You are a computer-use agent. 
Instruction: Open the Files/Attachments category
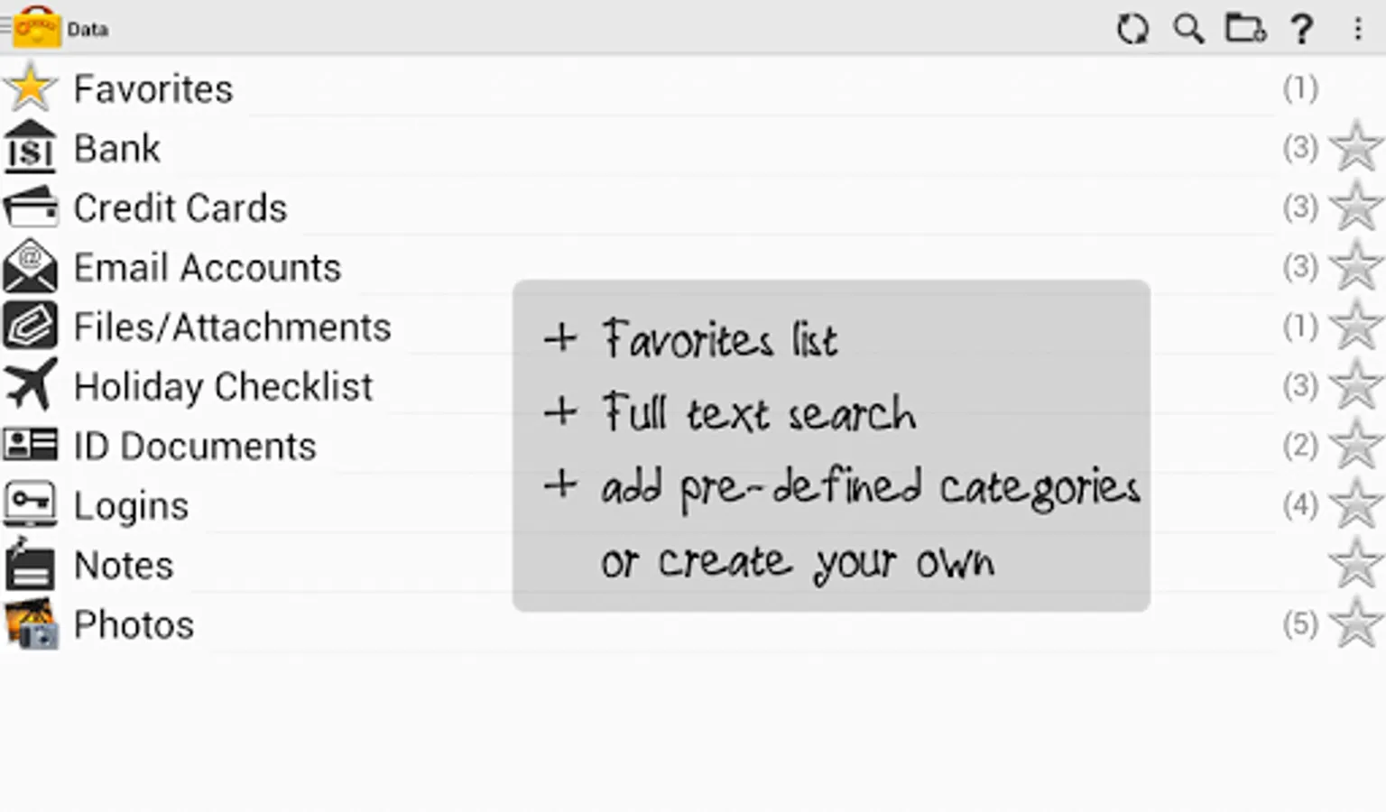232,327
